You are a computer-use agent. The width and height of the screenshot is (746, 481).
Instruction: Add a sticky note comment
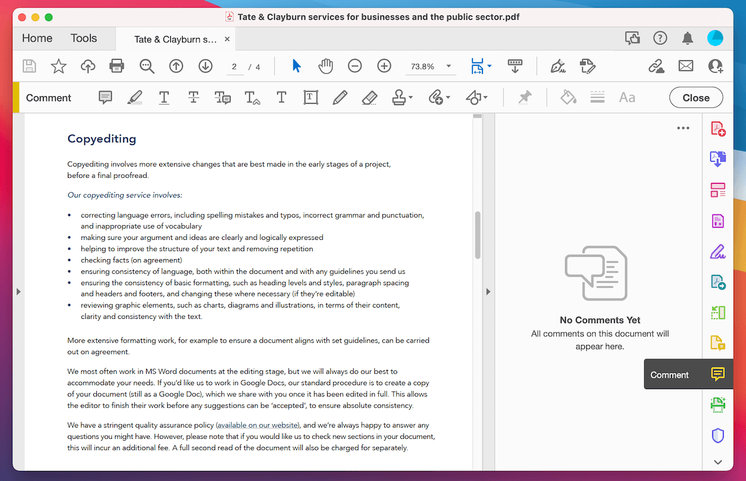(105, 98)
